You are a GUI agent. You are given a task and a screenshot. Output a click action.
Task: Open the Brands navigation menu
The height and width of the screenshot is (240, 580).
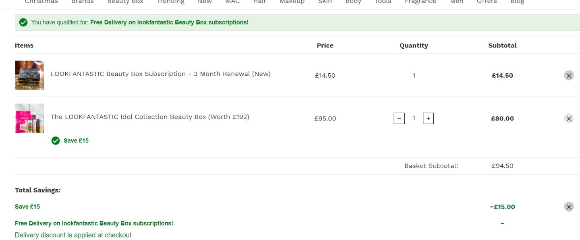point(83,2)
